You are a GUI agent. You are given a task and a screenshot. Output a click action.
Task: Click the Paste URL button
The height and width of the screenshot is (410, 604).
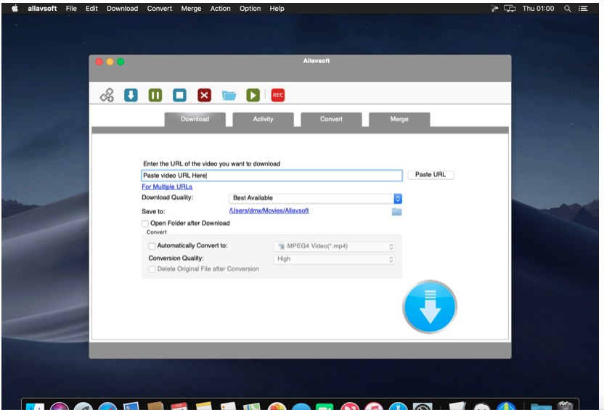[430, 175]
